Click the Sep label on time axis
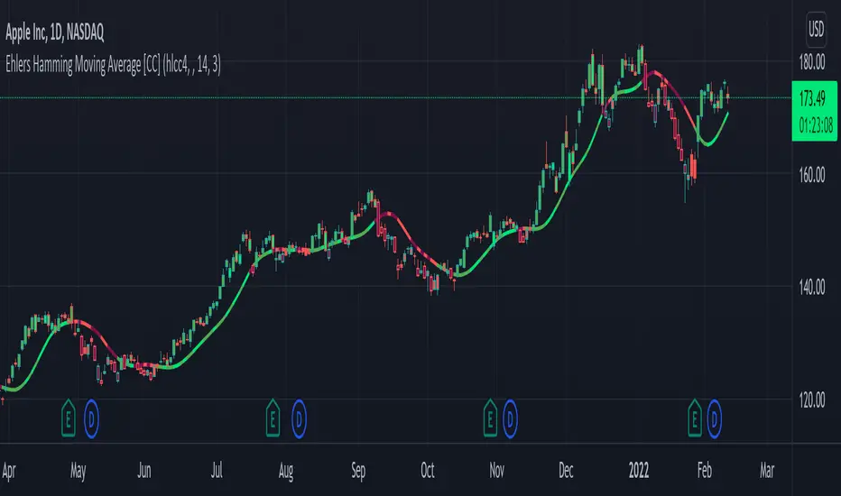 (x=358, y=471)
